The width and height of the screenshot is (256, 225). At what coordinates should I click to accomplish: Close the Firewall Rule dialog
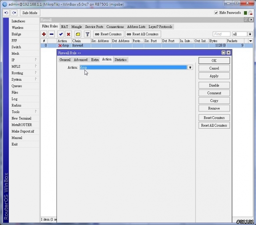tap(228, 52)
